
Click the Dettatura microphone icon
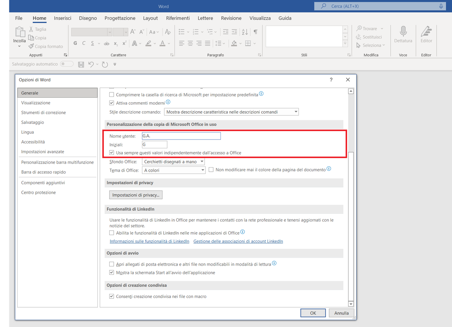click(403, 31)
